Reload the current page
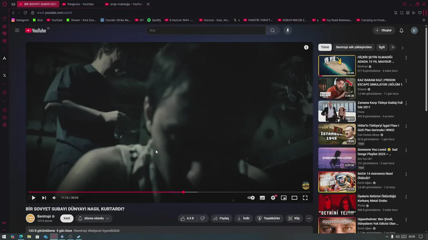Screen dimensions: 428x240 pos(25,13)
